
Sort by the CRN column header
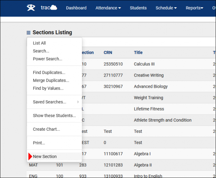pos(108,52)
